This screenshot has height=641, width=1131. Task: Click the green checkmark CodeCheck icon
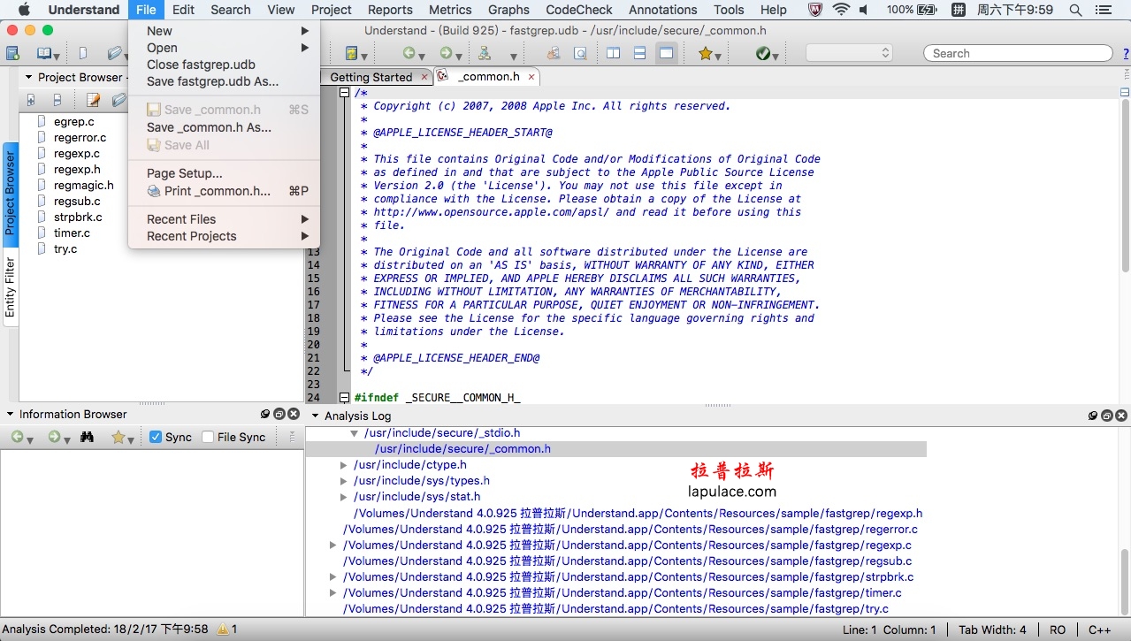762,53
